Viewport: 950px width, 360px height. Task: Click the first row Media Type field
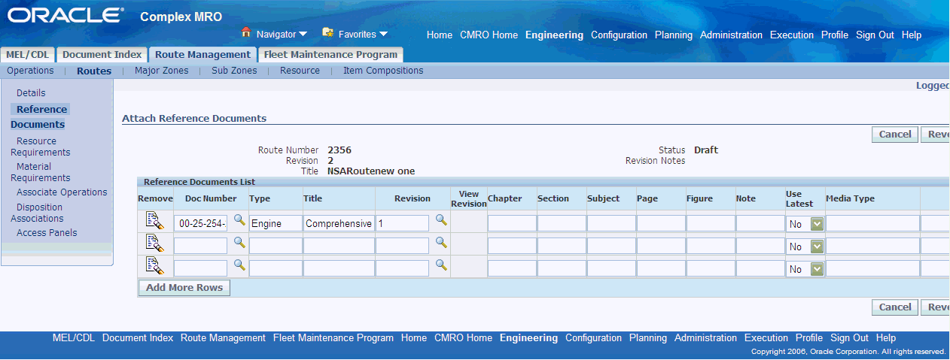[x=873, y=223]
